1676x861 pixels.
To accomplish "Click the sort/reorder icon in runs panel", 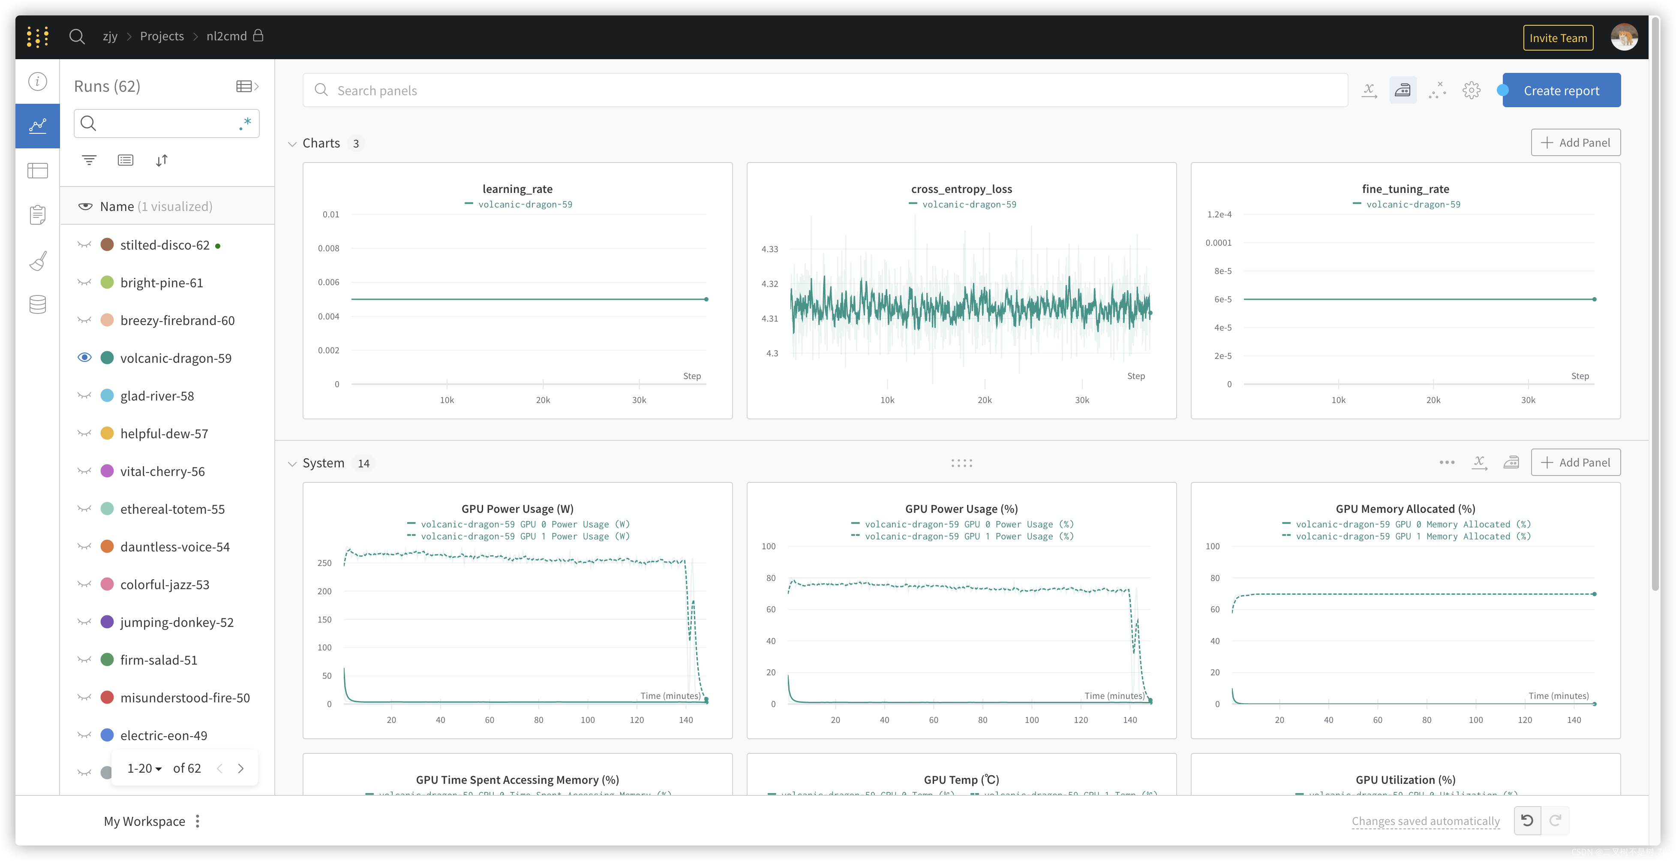I will [x=161, y=159].
